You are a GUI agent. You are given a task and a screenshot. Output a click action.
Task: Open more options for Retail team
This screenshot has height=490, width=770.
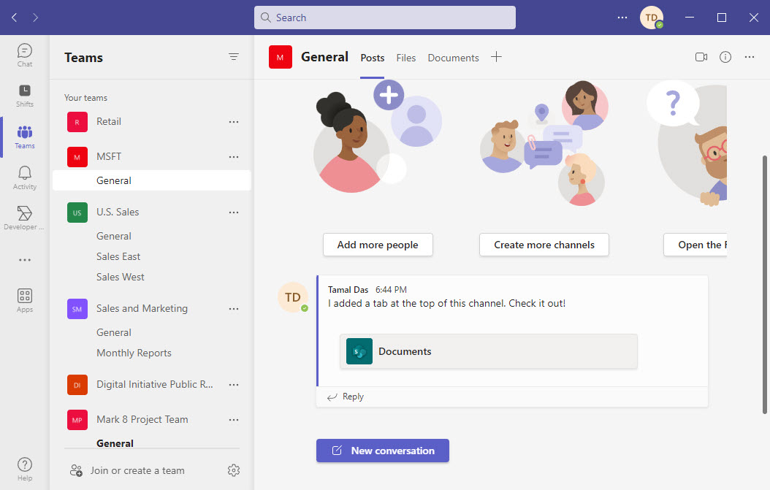point(234,122)
